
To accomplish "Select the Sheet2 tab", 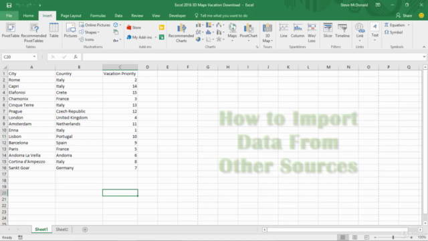I will click(x=62, y=230).
